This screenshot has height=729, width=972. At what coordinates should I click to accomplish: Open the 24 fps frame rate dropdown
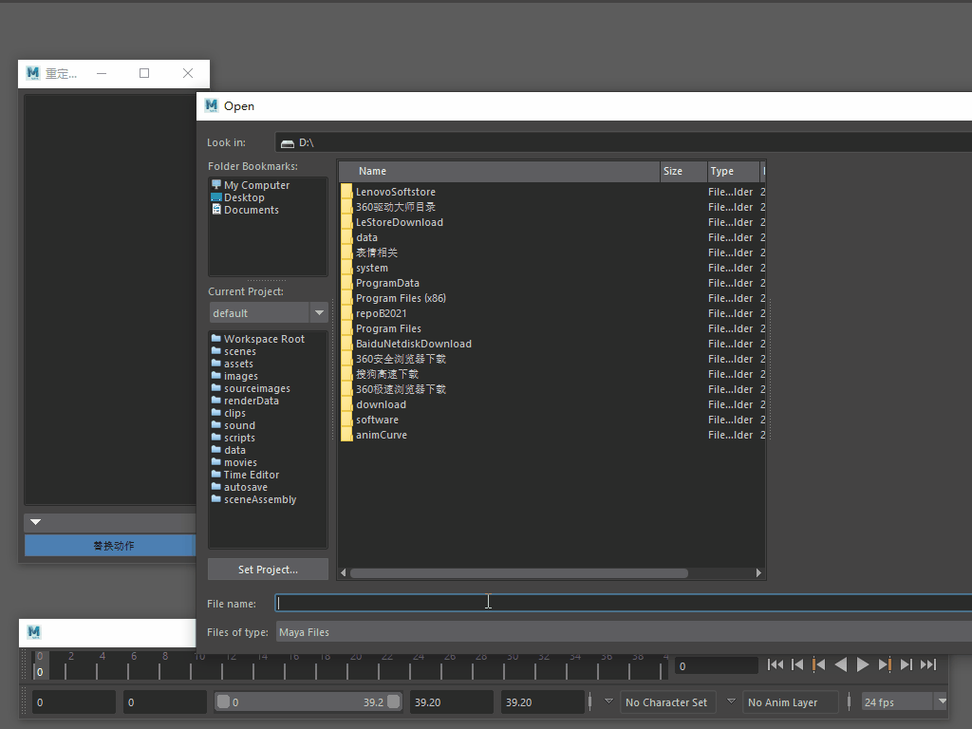[x=942, y=702]
